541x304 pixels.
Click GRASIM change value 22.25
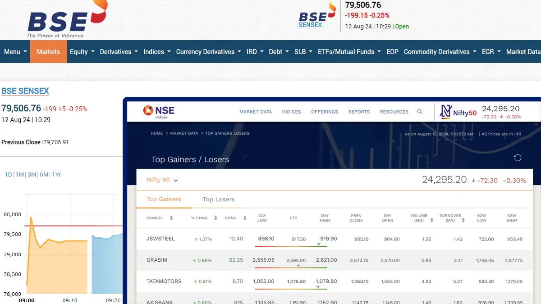tap(236, 260)
